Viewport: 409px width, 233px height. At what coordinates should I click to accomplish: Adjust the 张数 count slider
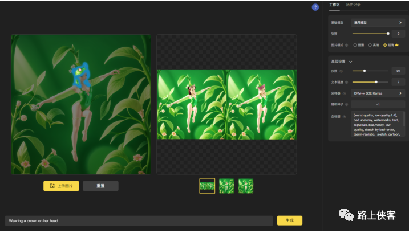370,34
